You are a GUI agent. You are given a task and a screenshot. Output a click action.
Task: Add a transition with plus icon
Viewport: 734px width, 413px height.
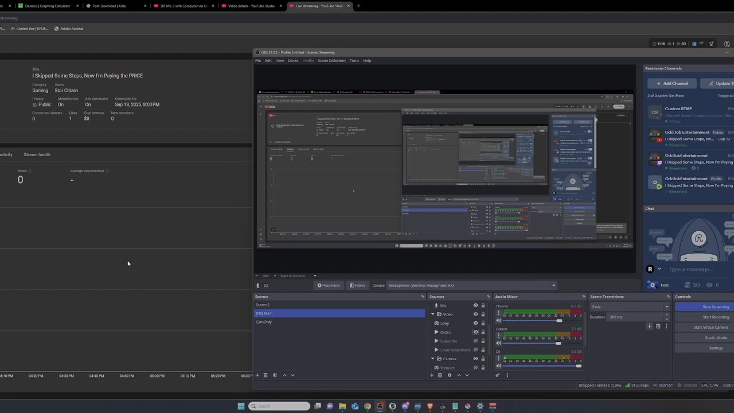click(x=650, y=326)
